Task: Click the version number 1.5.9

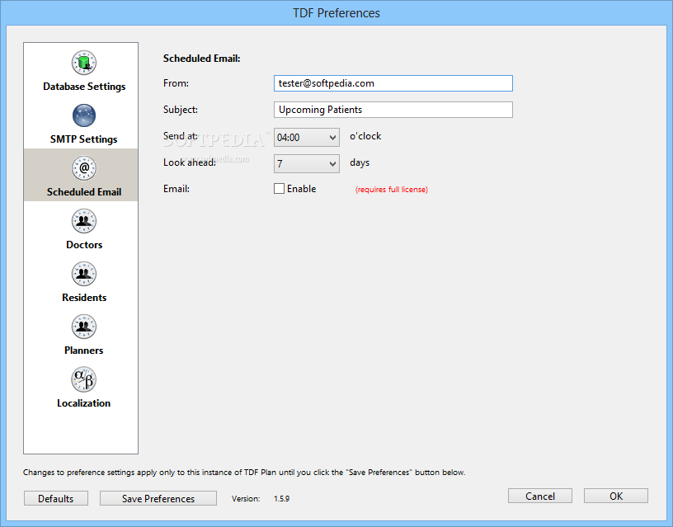Action: coord(281,499)
